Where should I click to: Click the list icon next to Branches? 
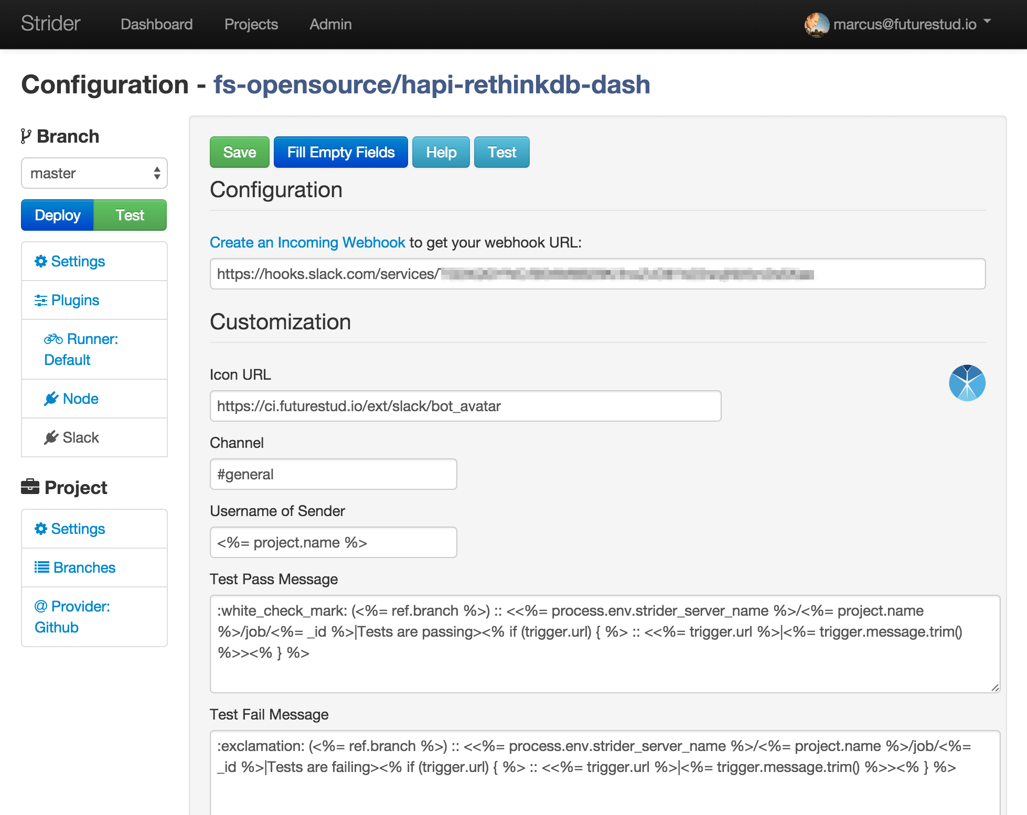[41, 567]
